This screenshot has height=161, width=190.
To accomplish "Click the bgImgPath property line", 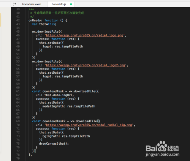I will tap(66, 136).
